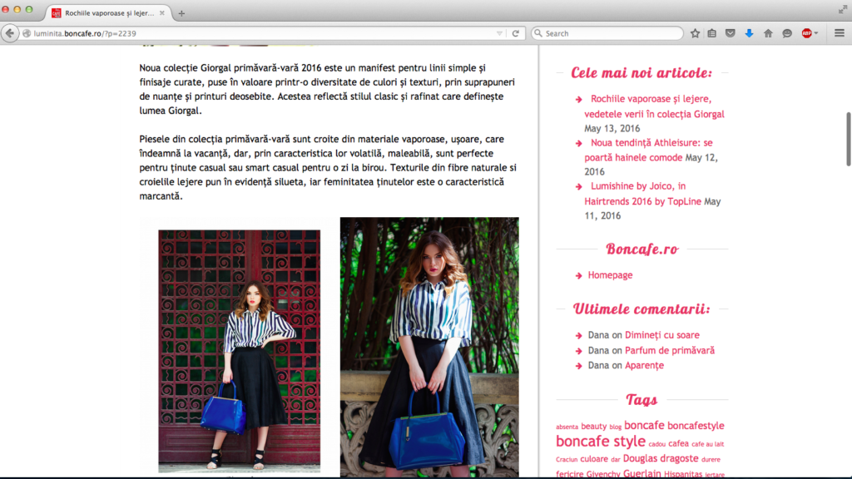Image resolution: width=852 pixels, height=479 pixels.
Task: Select the 'boncafe style' tag
Action: (x=600, y=442)
